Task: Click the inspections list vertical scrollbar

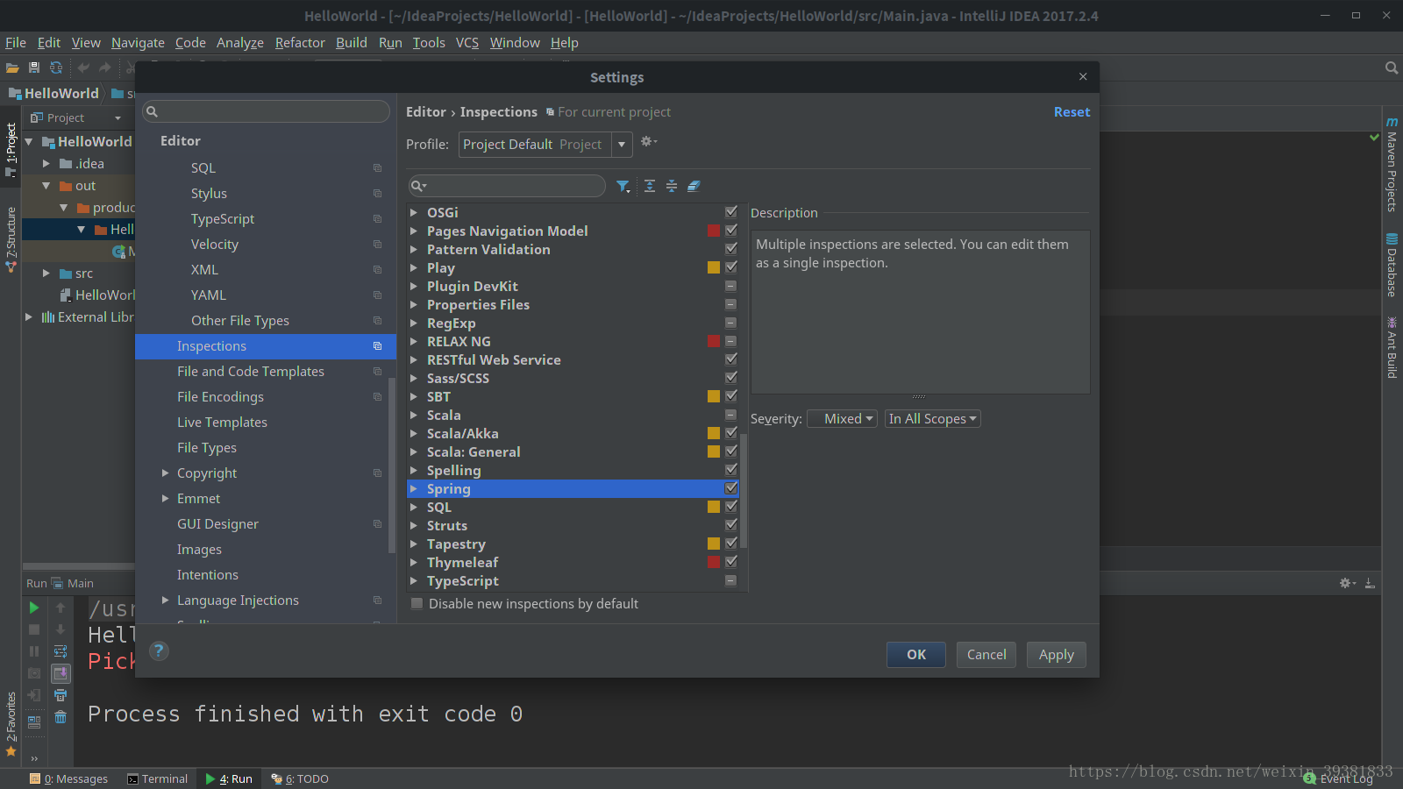Action: (x=744, y=491)
